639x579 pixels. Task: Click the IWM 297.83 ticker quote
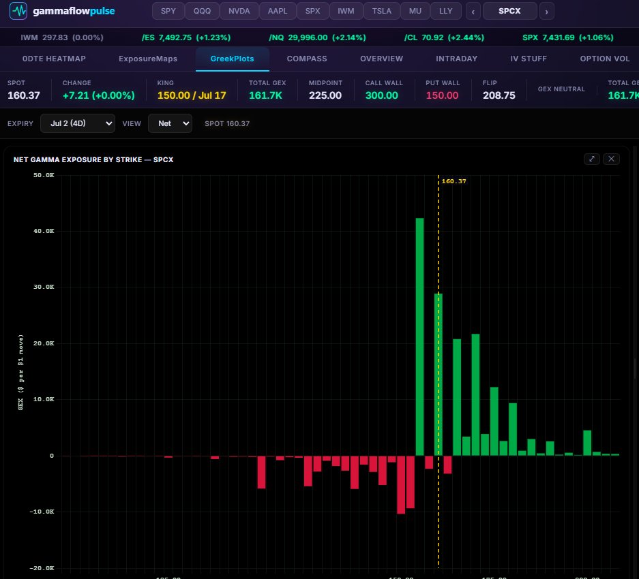[x=62, y=37]
